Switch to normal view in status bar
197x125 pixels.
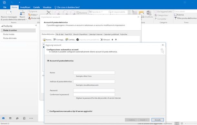177,123
